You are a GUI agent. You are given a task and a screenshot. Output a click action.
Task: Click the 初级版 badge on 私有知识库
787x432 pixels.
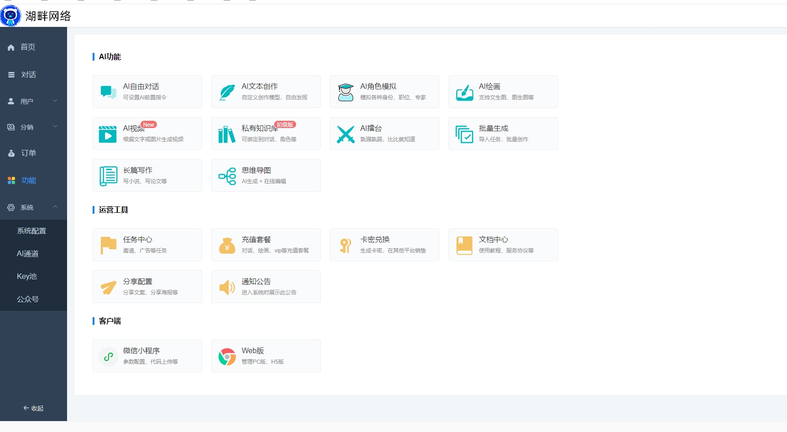click(x=285, y=124)
